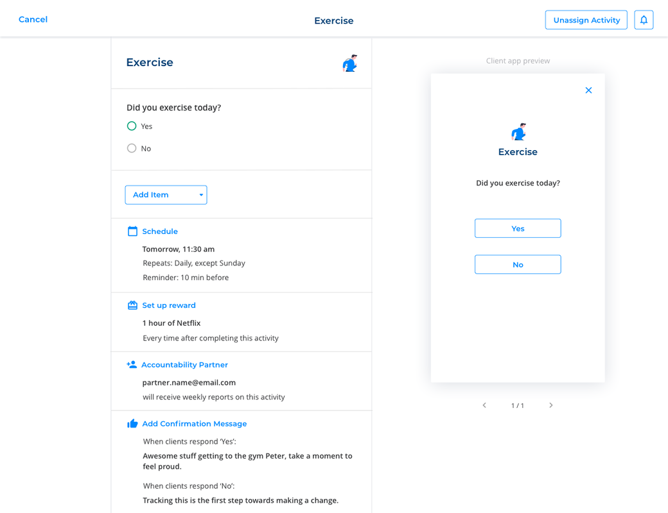Click Cancel at top left
668x513 pixels.
click(x=33, y=19)
